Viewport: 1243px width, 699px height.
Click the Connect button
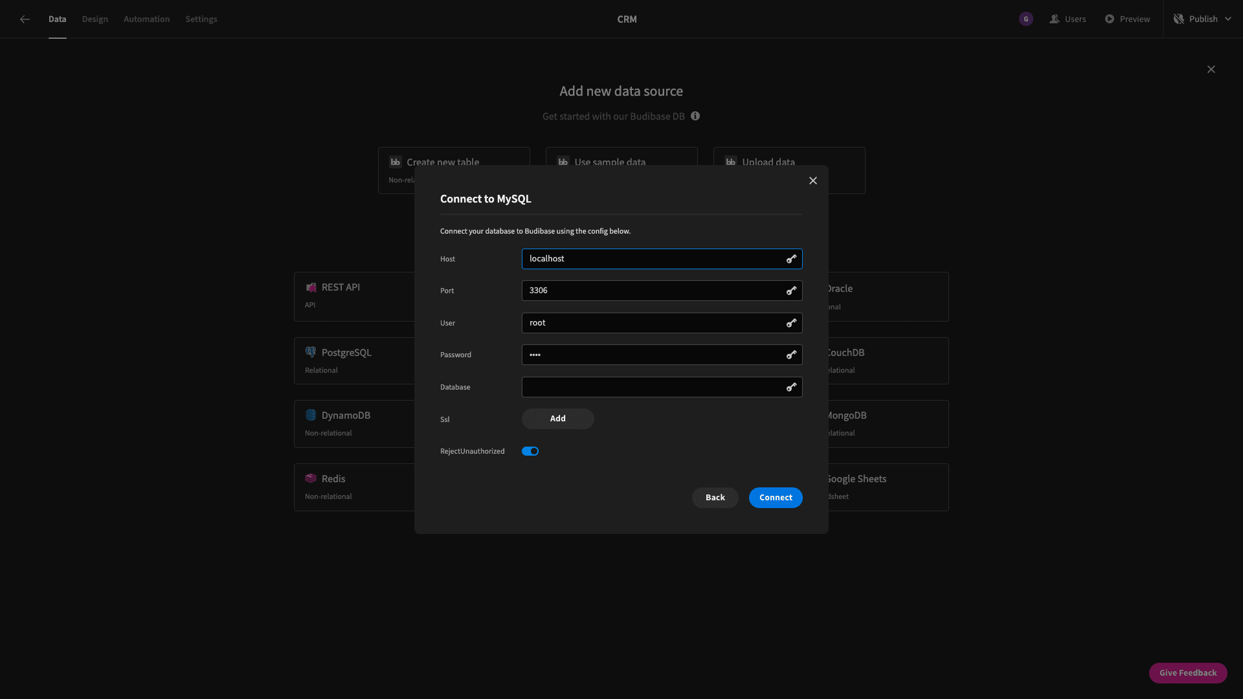point(776,498)
